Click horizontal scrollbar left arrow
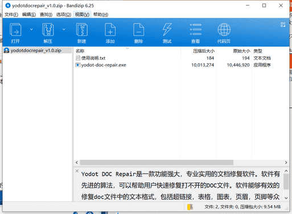Image resolution: width=292 pixels, height=214 pixels. (x=77, y=163)
